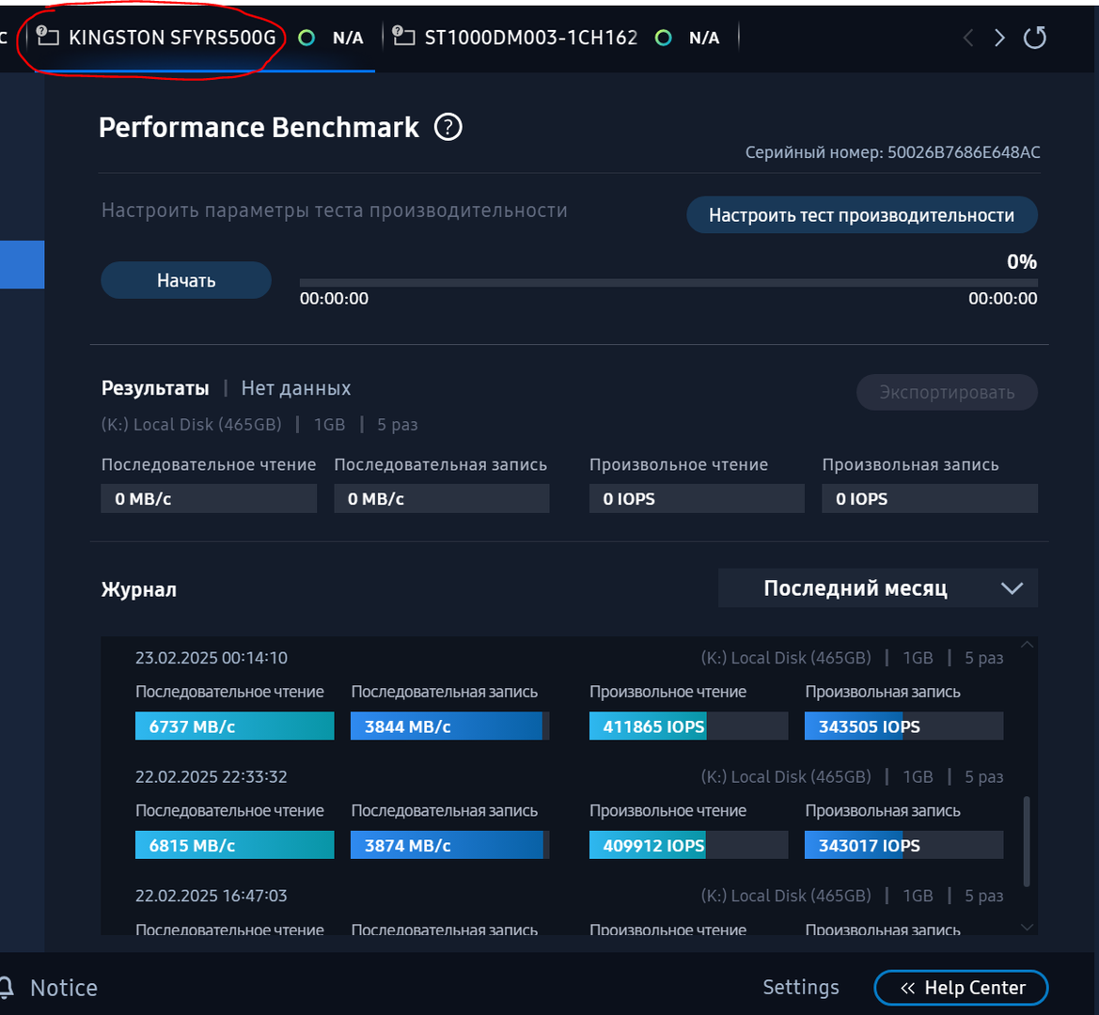Go to next drive with right arrow
The width and height of the screenshot is (1099, 1015).
pos(999,38)
